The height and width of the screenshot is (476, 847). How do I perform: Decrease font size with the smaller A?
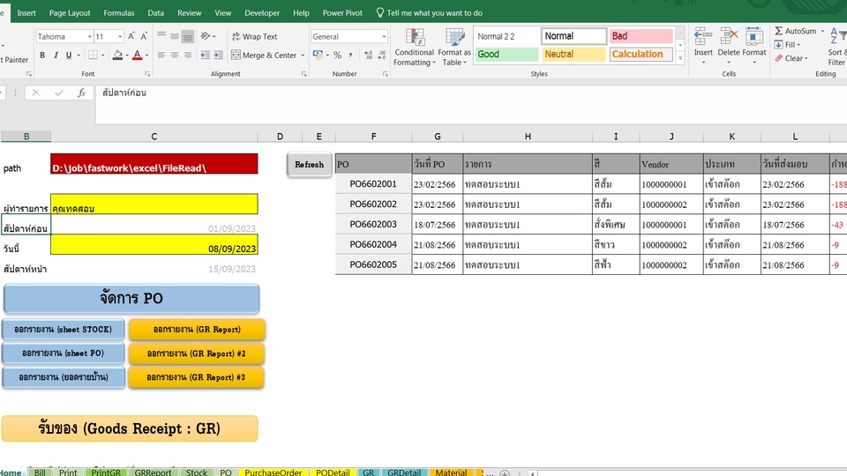[x=144, y=36]
